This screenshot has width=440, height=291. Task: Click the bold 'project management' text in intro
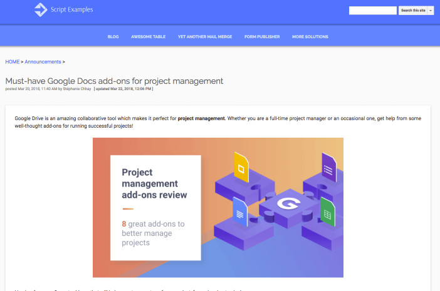[201, 118]
